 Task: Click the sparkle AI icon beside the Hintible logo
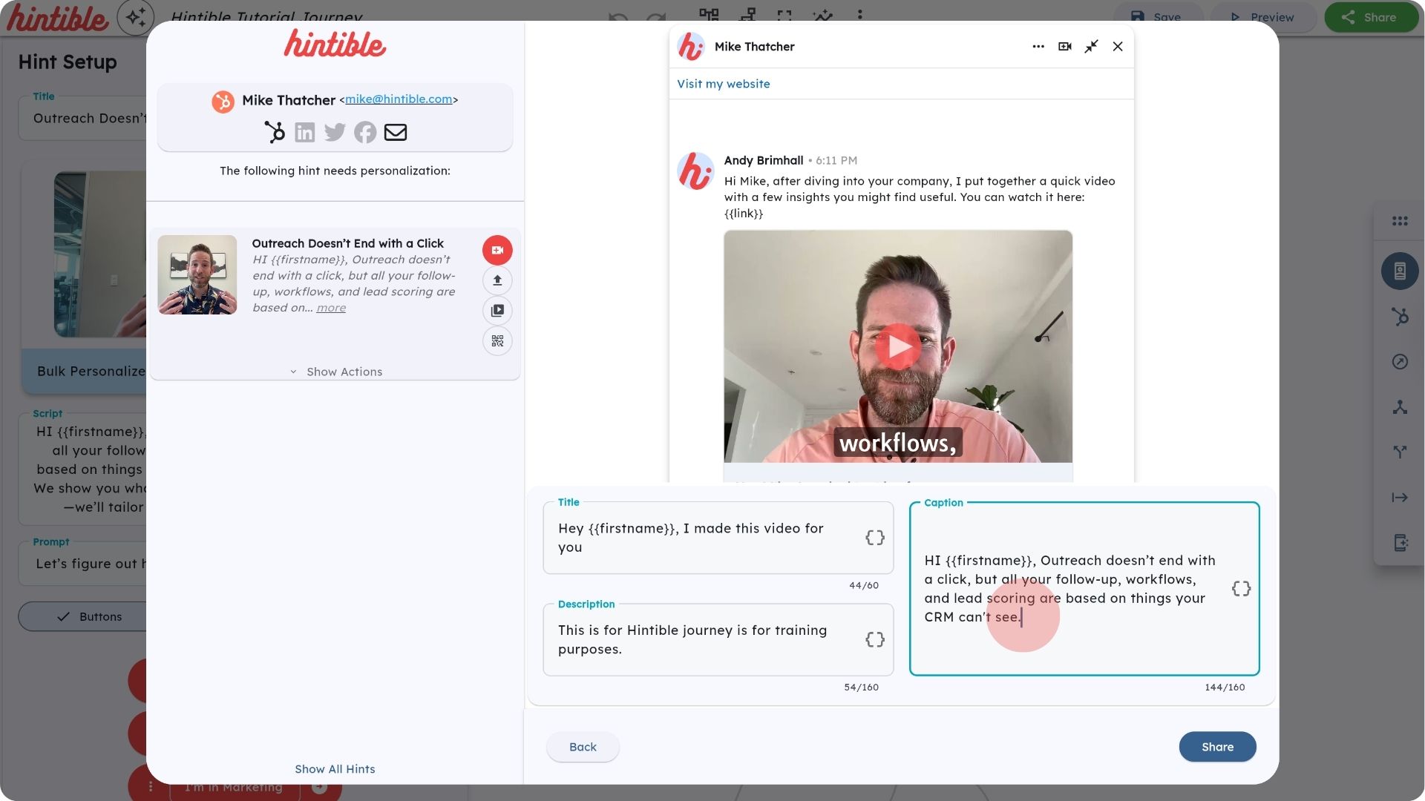click(x=135, y=16)
